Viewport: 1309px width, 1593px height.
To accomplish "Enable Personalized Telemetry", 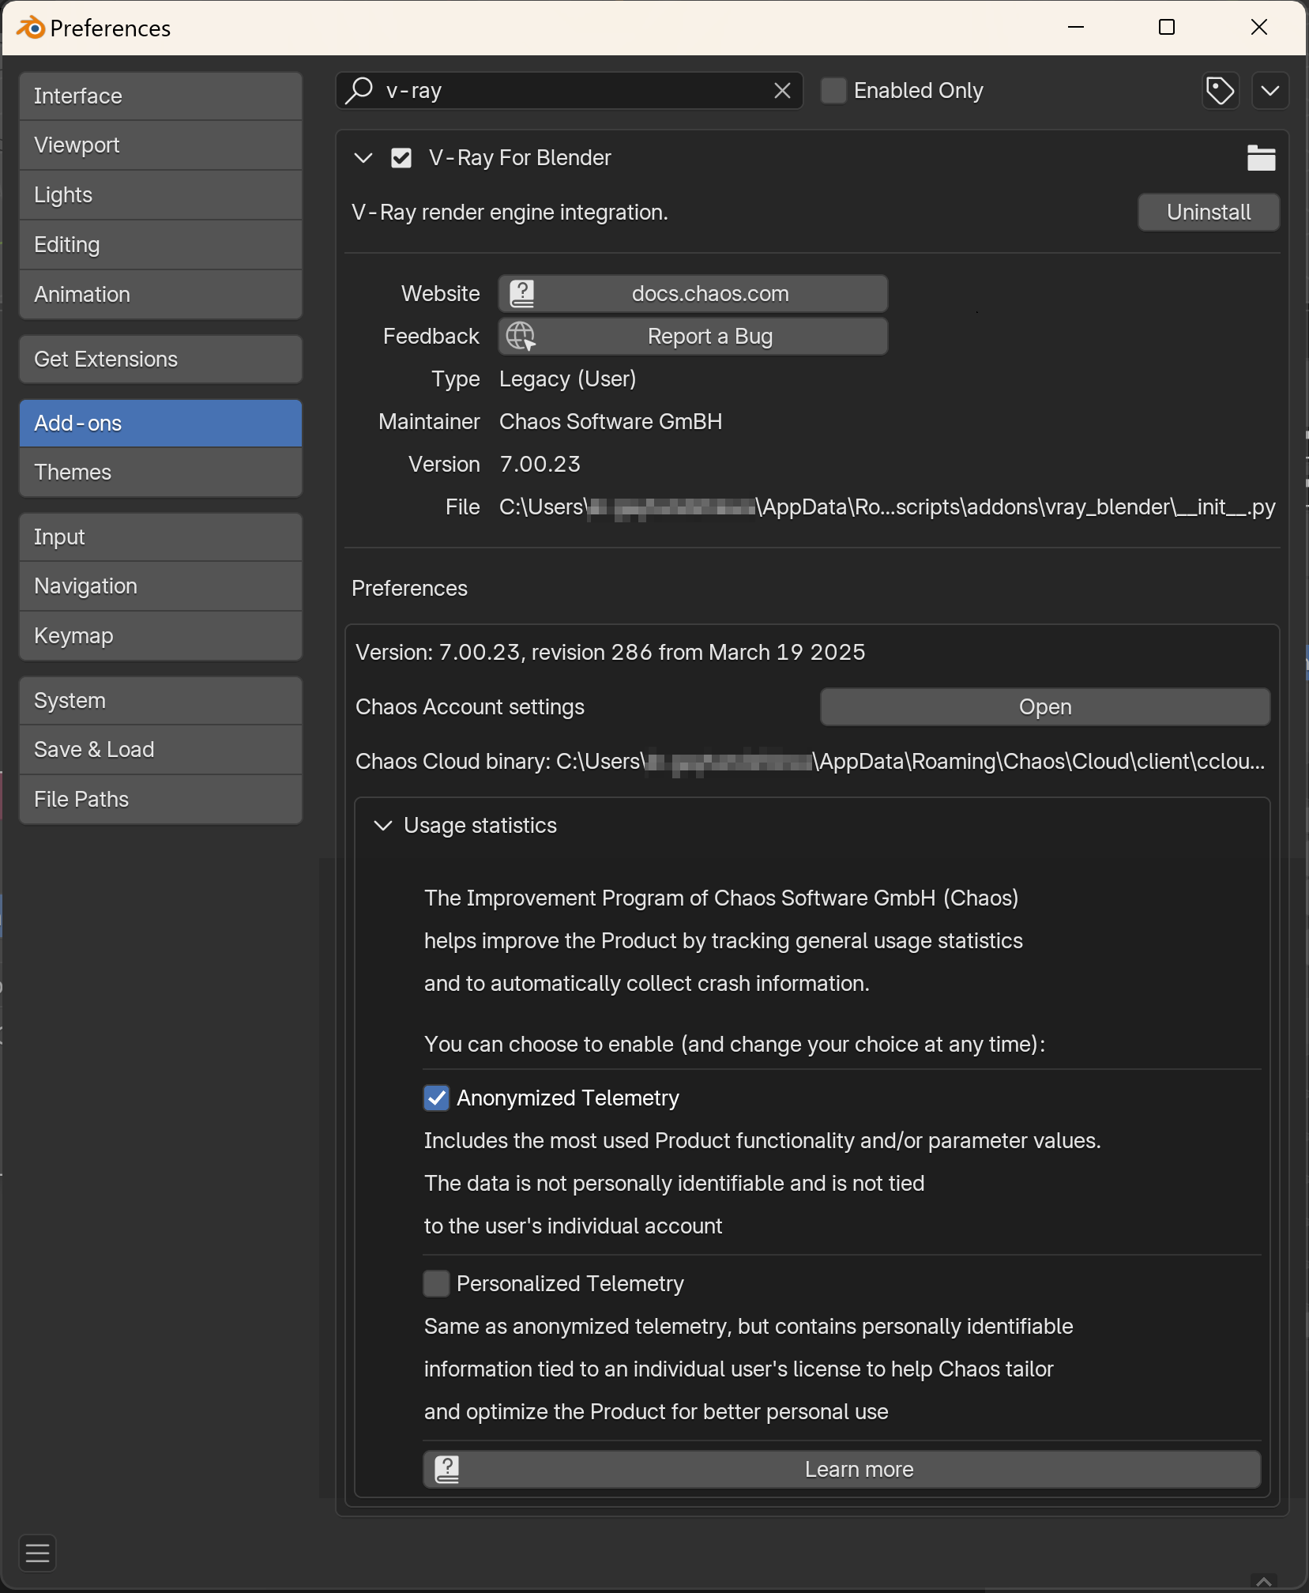I will coord(437,1284).
